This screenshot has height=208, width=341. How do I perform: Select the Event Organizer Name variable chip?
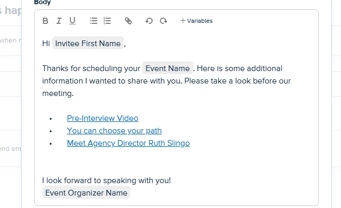coord(86,193)
